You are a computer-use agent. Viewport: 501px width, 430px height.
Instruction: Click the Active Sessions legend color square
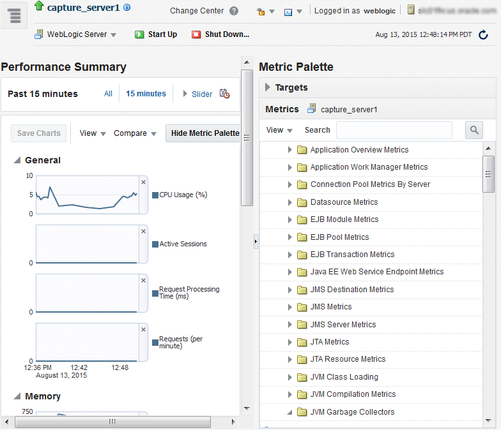pyautogui.click(x=155, y=244)
